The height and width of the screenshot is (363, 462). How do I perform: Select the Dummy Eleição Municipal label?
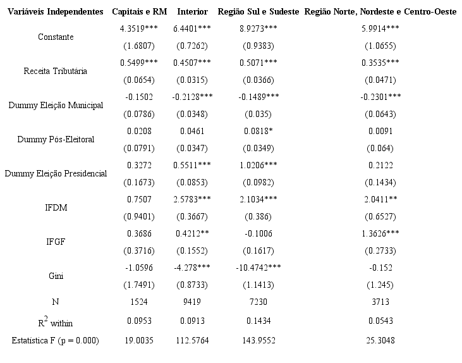[x=56, y=106]
